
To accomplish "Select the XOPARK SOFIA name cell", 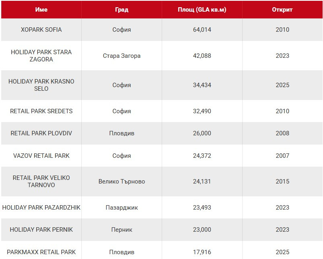I will coord(41,30).
